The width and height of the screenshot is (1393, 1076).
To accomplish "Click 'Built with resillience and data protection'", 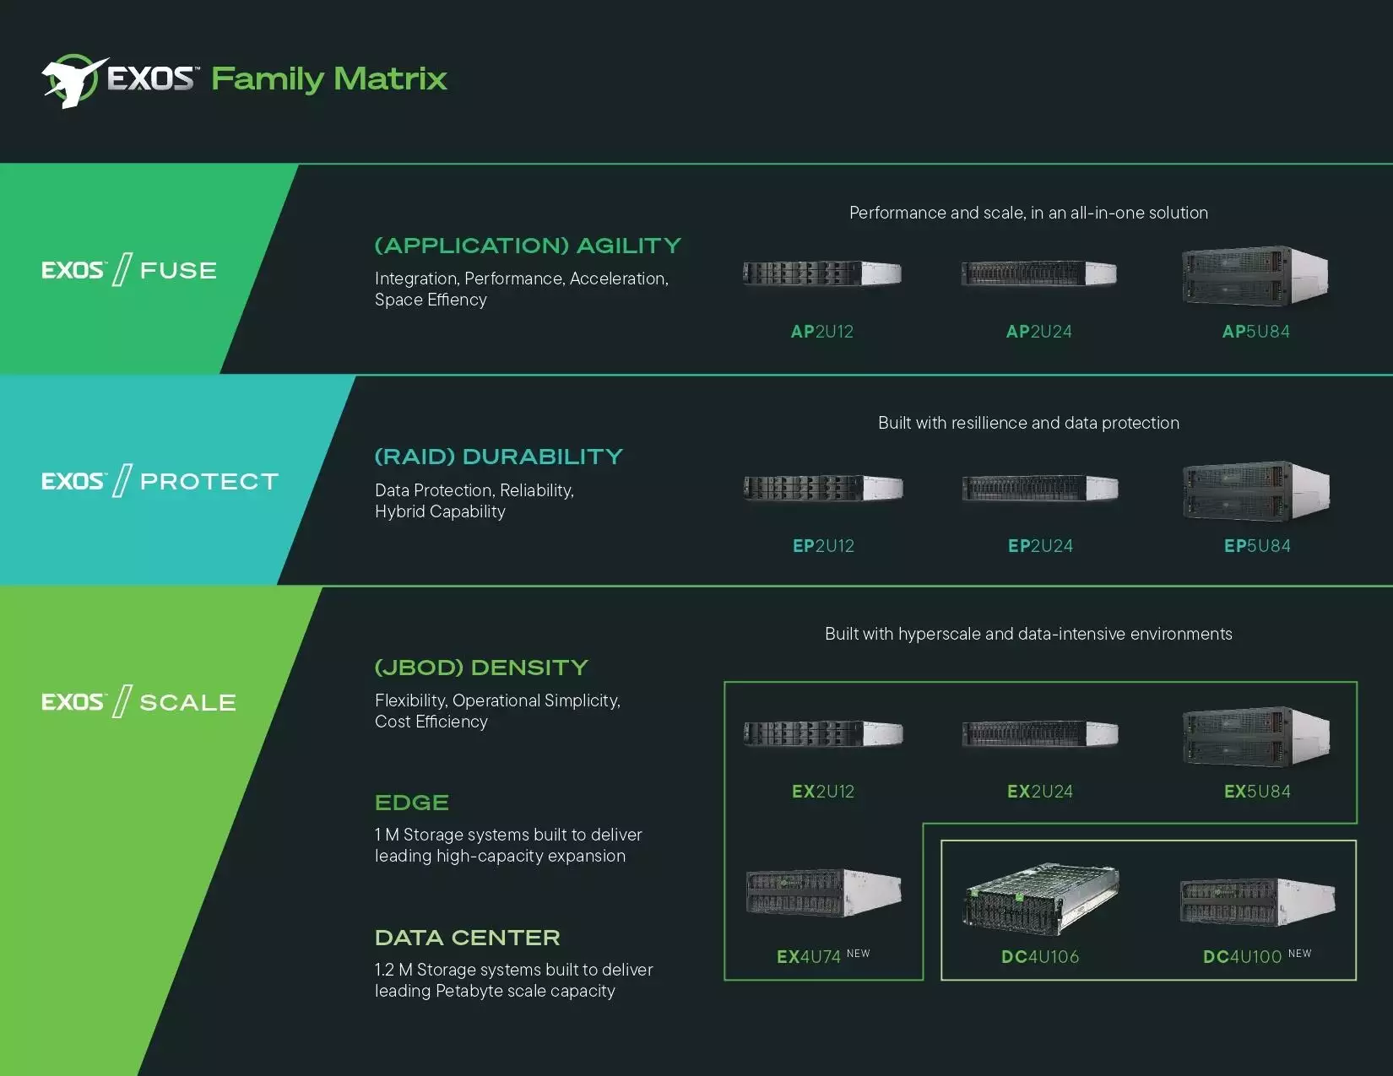I will [x=1028, y=423].
